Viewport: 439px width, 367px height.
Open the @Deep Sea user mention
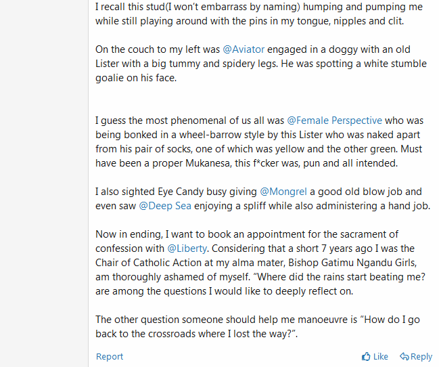coord(165,206)
